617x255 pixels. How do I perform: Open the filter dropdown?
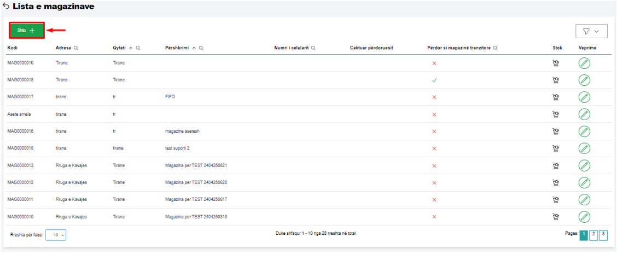591,31
